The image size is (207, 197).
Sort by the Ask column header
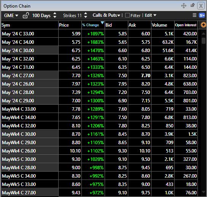[140, 25]
